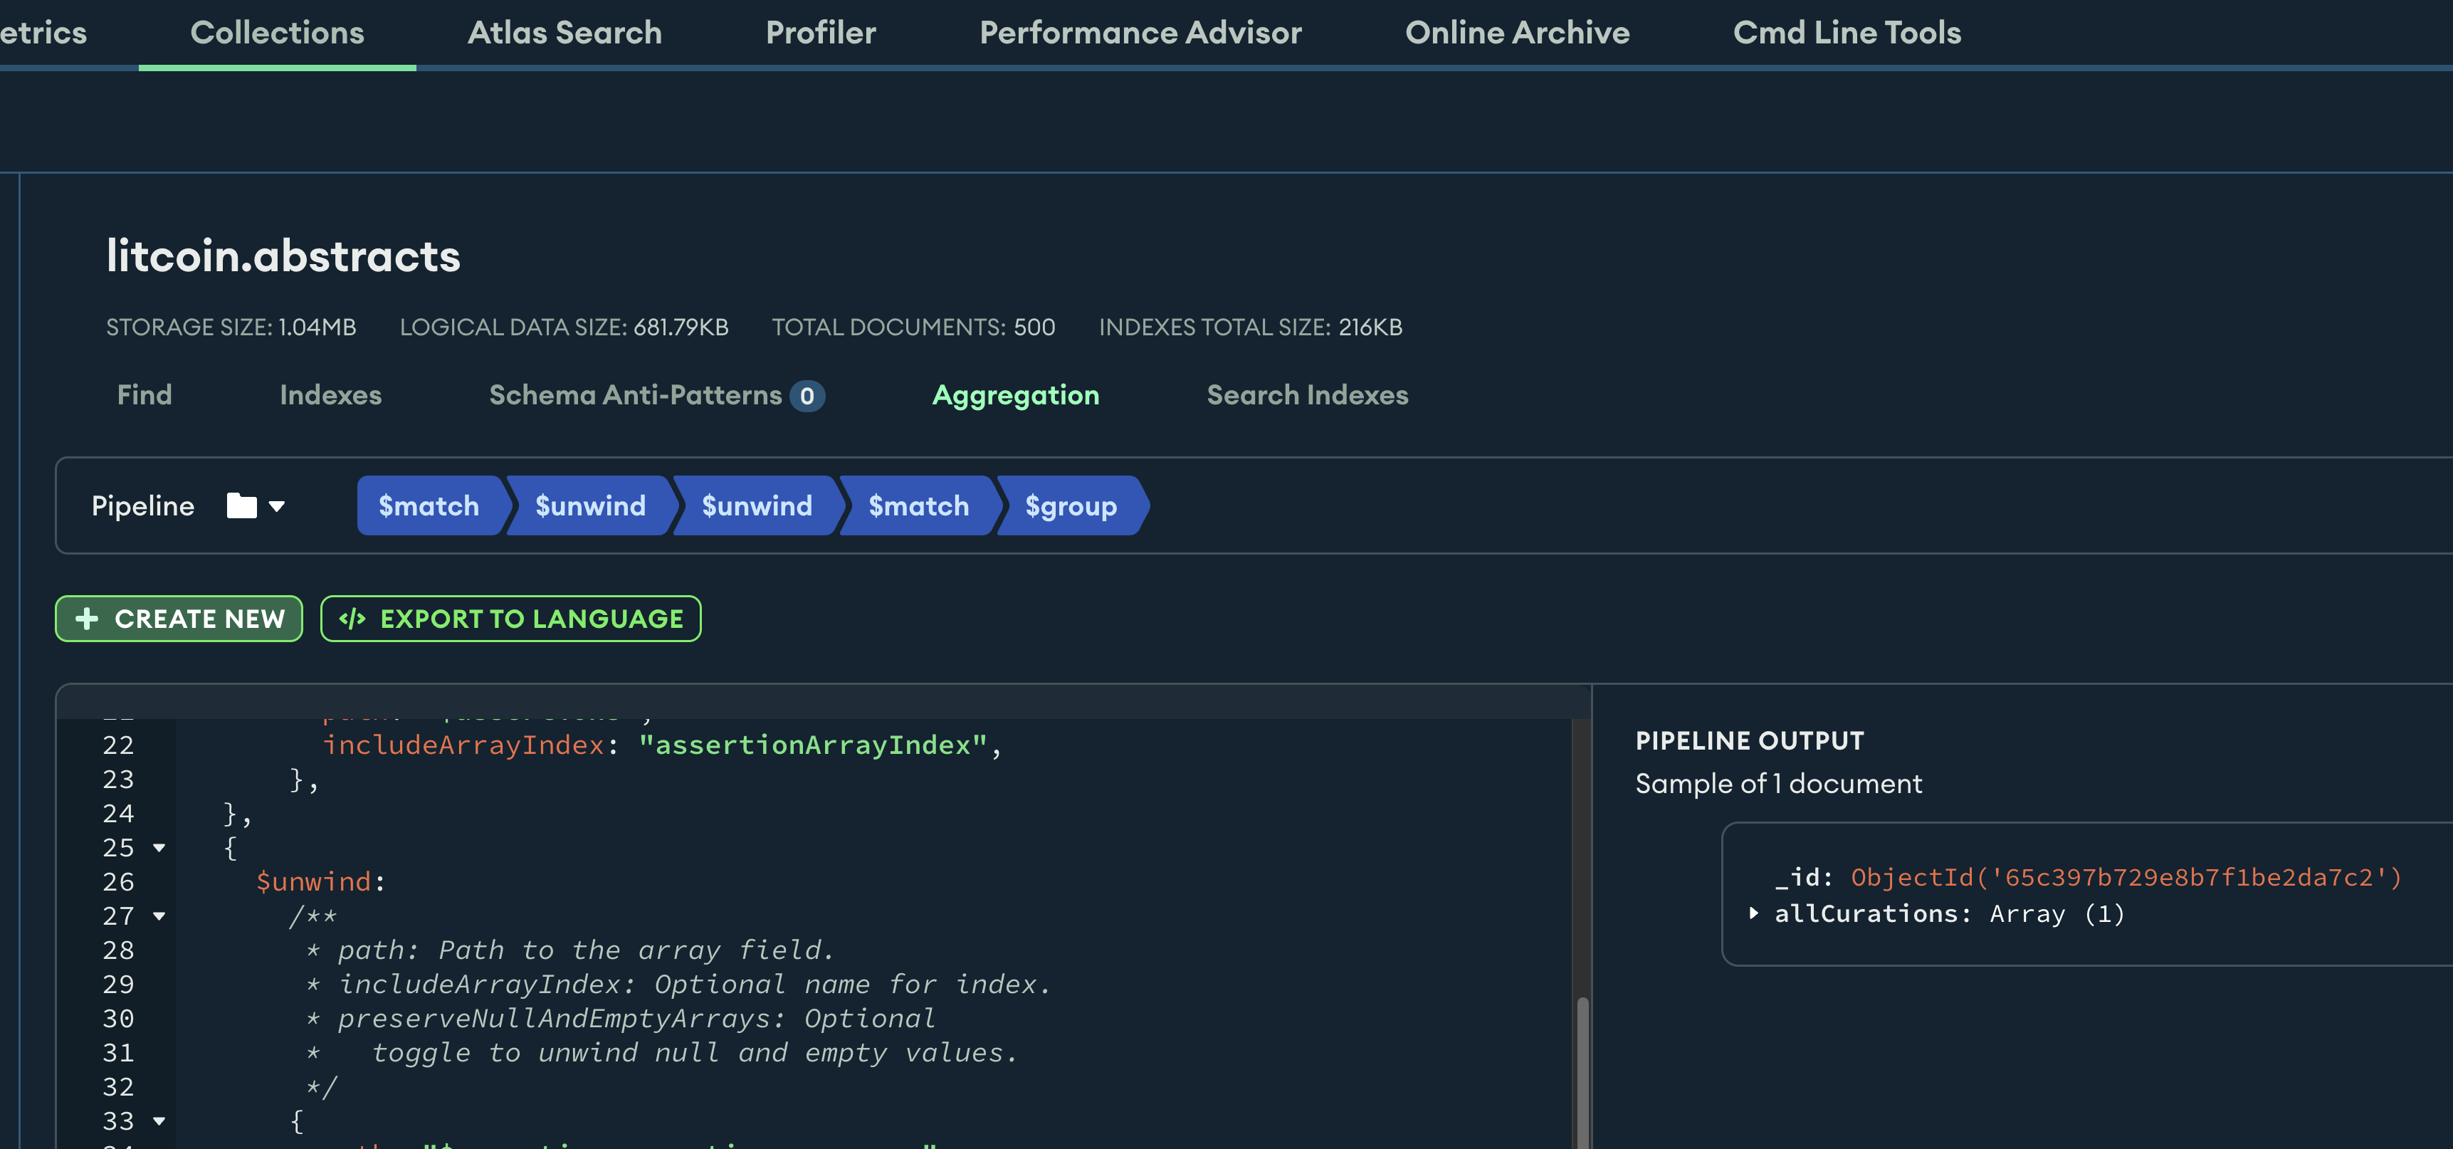
Task: Select the second $match pipeline stage
Action: (918, 505)
